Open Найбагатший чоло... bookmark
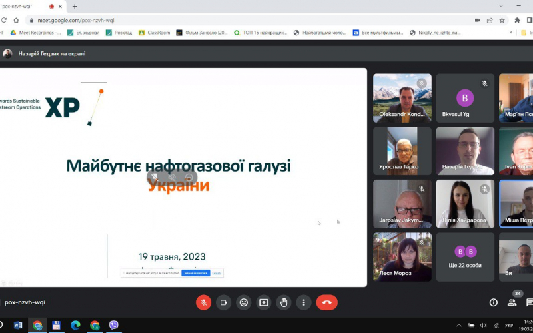The image size is (533, 333). (x=320, y=33)
